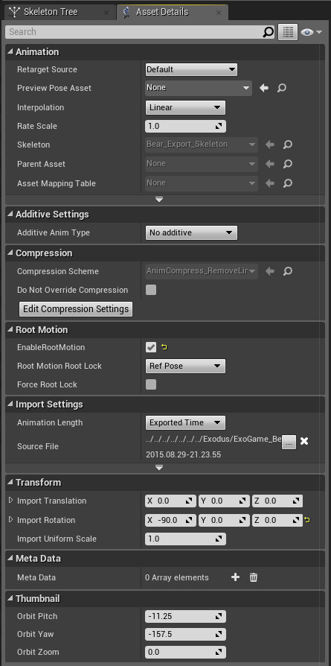The height and width of the screenshot is (666, 331).
Task: Expand the Import Rotation row
Action: pyautogui.click(x=11, y=519)
